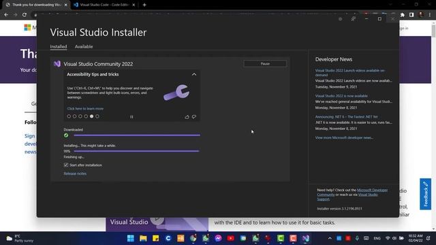Open a new Chrome tab

click(x=144, y=5)
